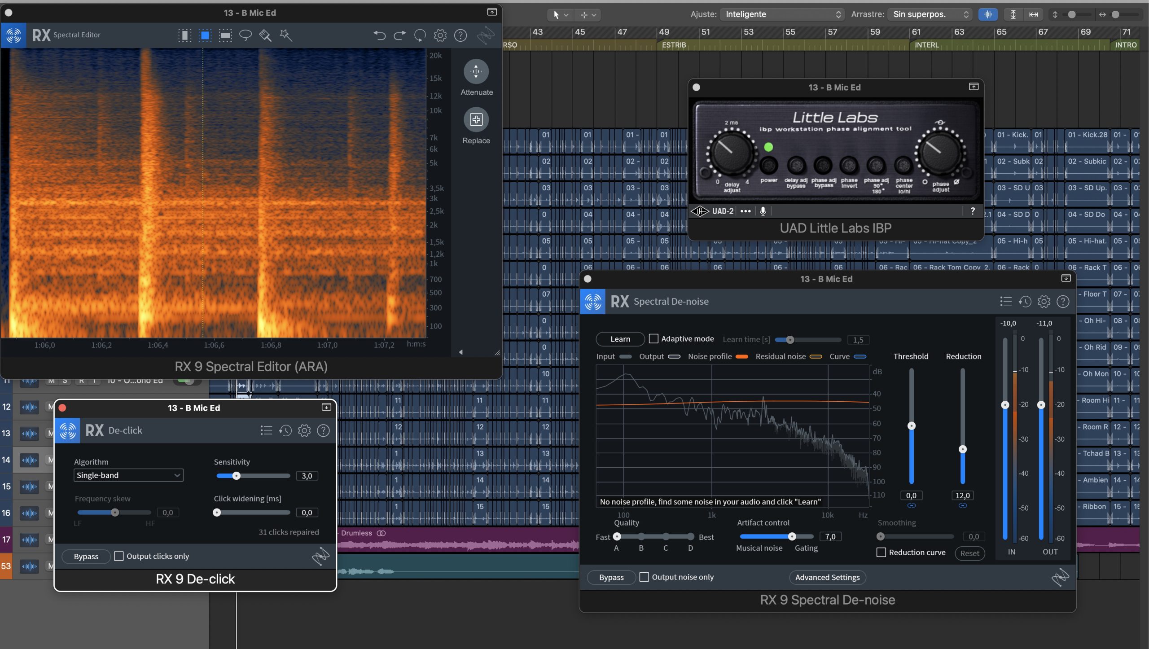Image resolution: width=1149 pixels, height=649 pixels.
Task: Click the Sensitivity slider handle
Action: [236, 476]
